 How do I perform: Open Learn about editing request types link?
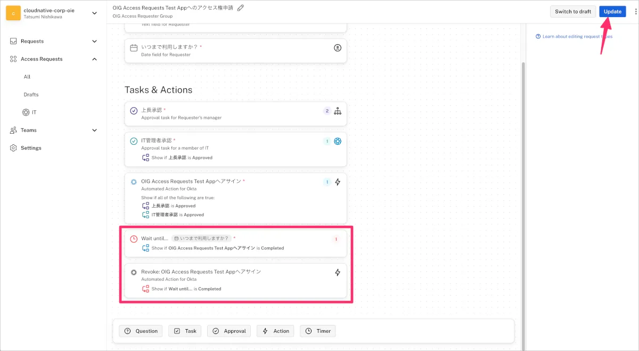(x=577, y=37)
